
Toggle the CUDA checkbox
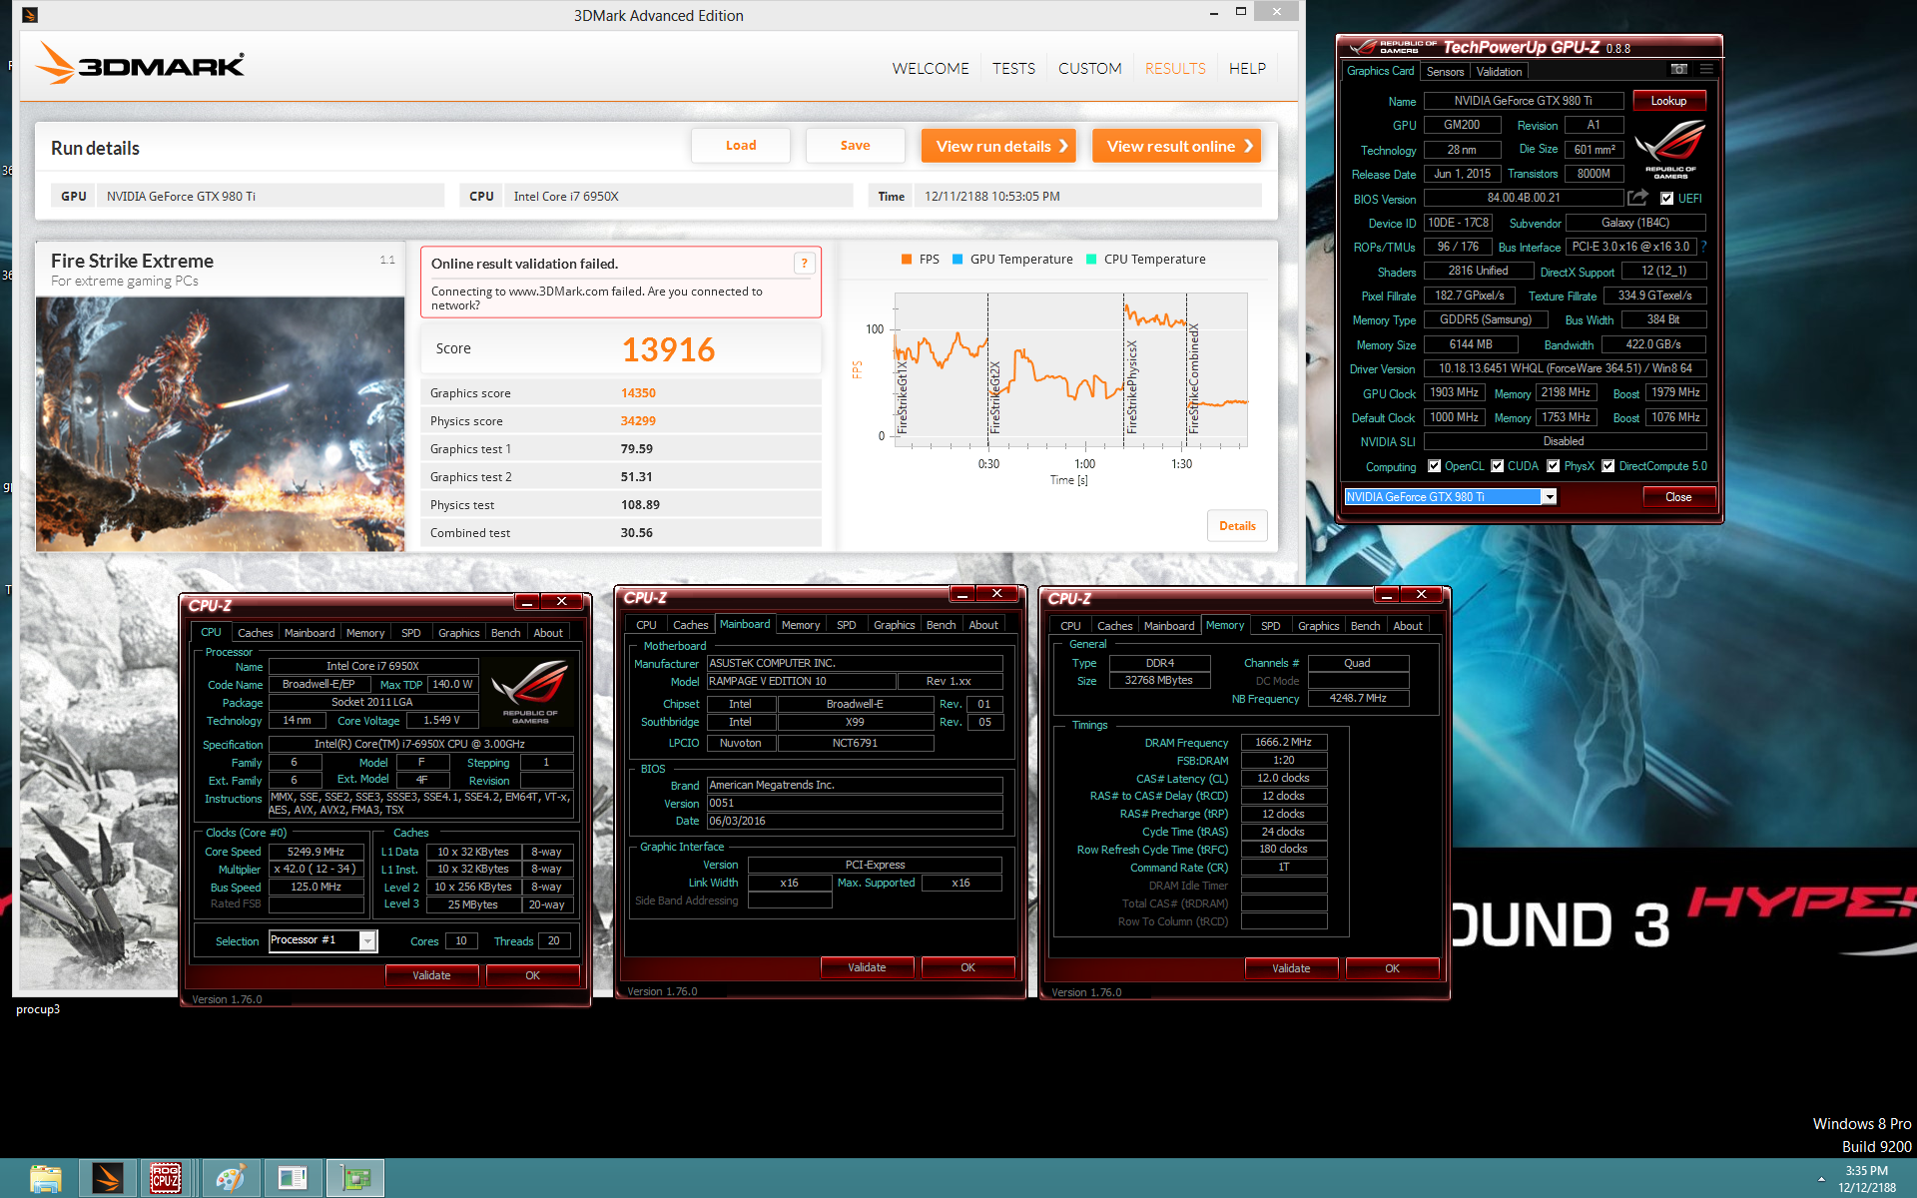[1497, 466]
